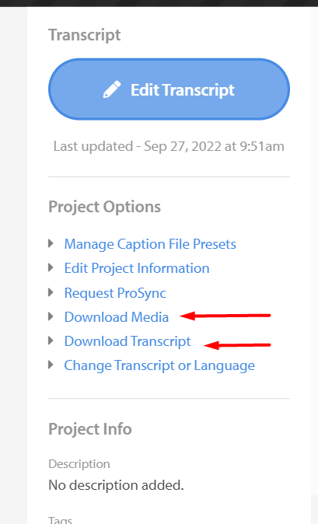
Task: Click the Last updated timestamp text
Action: pyautogui.click(x=169, y=147)
